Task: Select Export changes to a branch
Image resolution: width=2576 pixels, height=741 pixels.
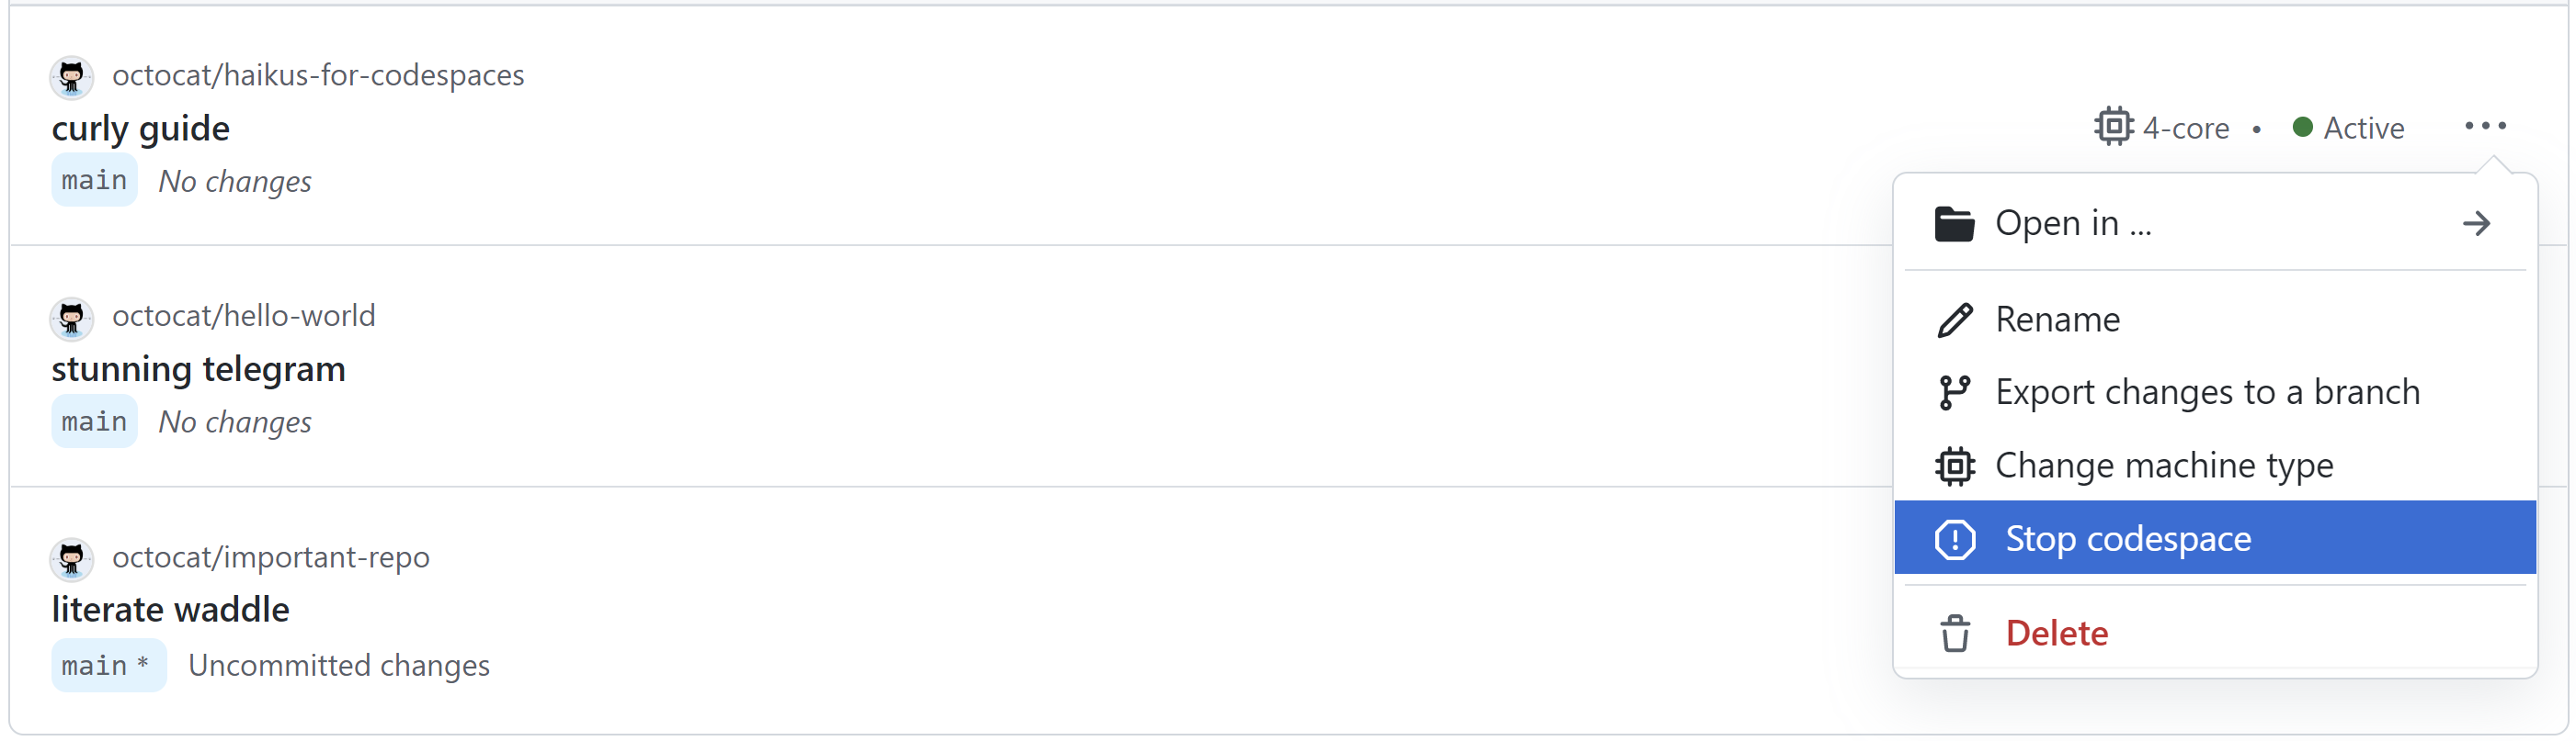Action: pos(2207,392)
